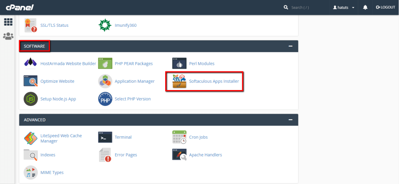This screenshot has height=184, width=399.
Task: Click the LiteSpeed Web Cache Manager icon
Action: click(30, 138)
